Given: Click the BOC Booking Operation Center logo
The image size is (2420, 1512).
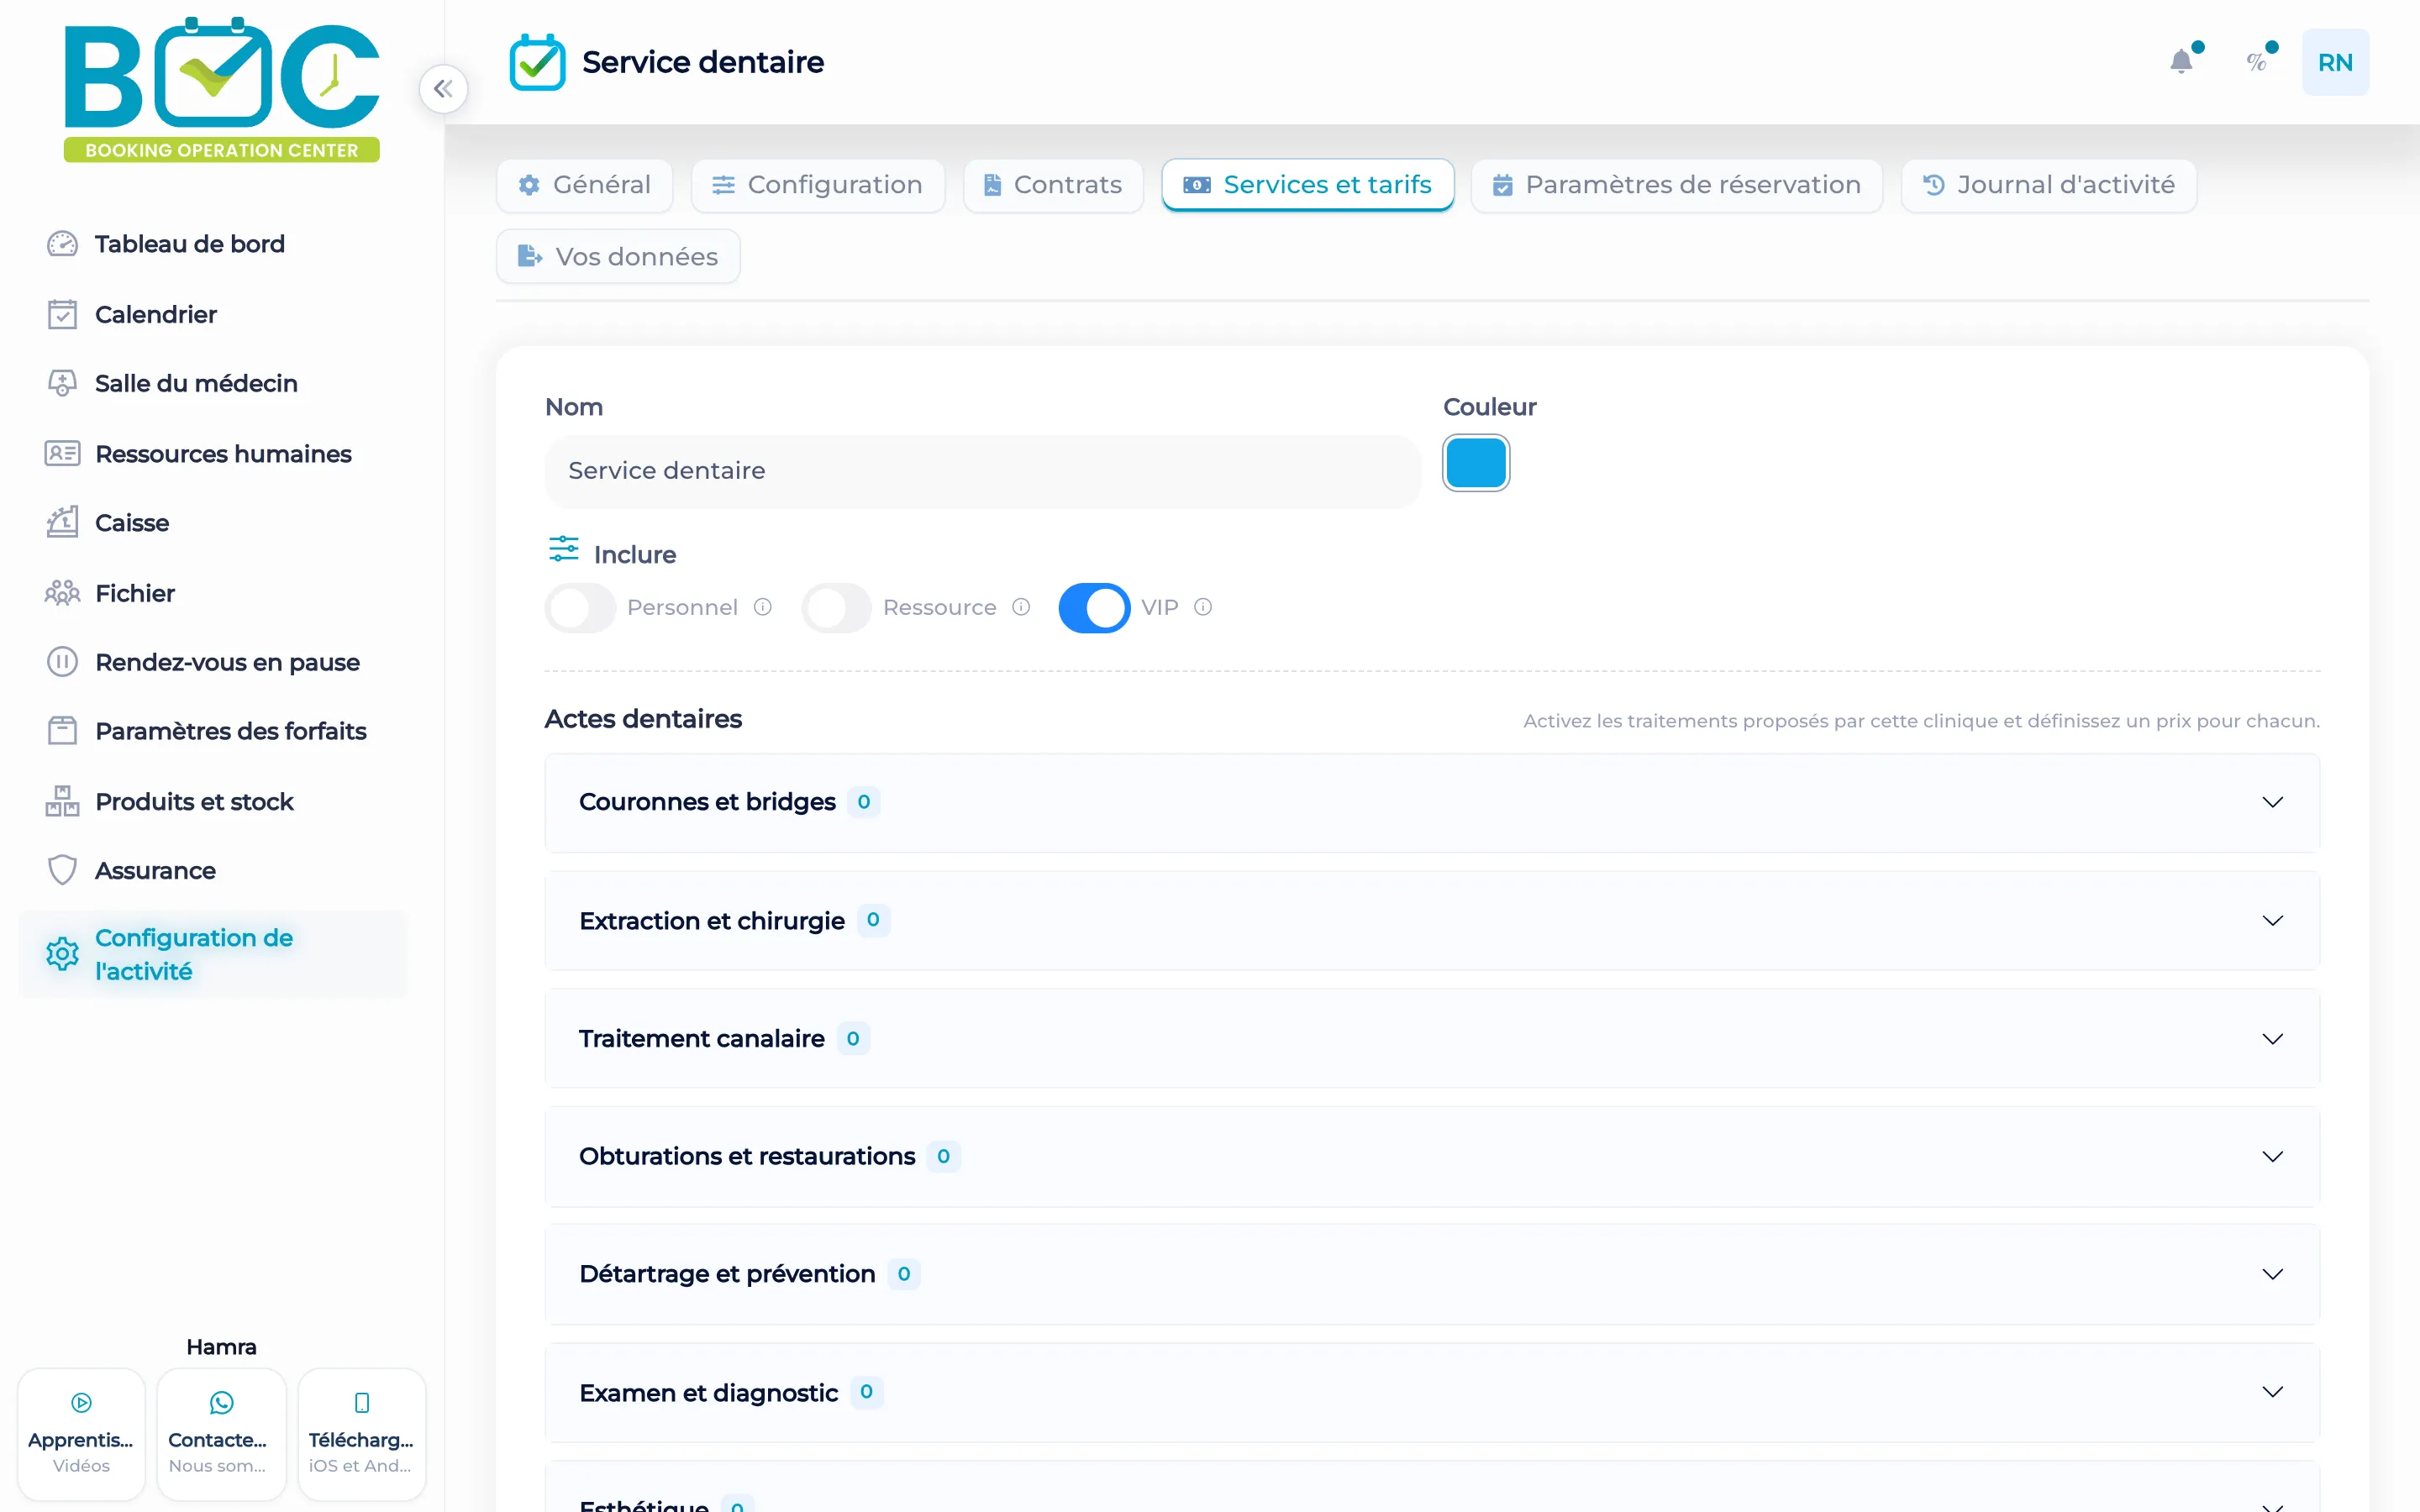Looking at the screenshot, I should [221, 89].
